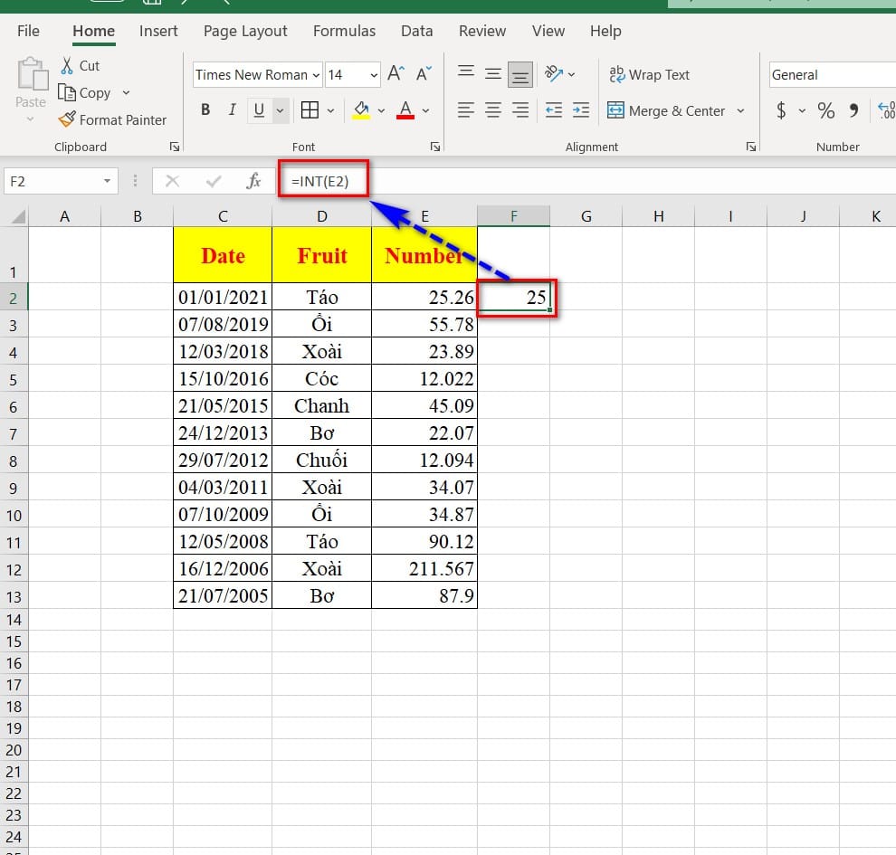Open the Insert Function fx dialog
Viewport: 896px width, 855px height.
(x=253, y=181)
